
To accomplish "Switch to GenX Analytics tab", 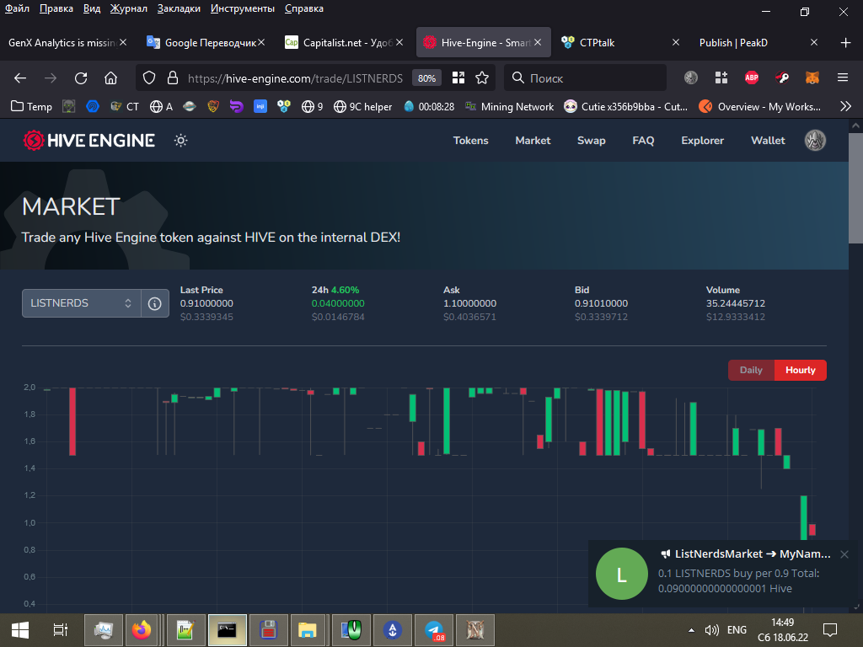I will [x=62, y=42].
